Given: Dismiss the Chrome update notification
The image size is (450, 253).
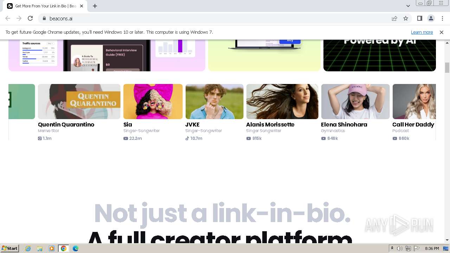Looking at the screenshot, I should coord(442,32).
